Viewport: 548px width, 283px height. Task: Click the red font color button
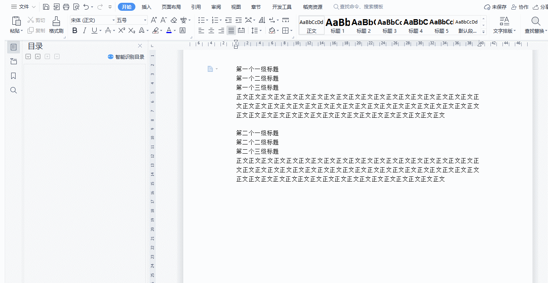(169, 30)
